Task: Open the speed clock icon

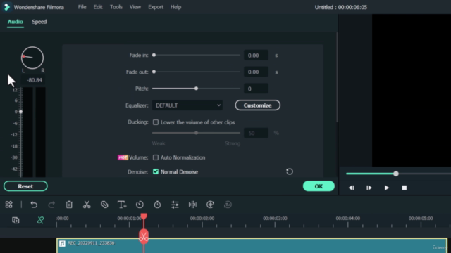Action: click(140, 205)
